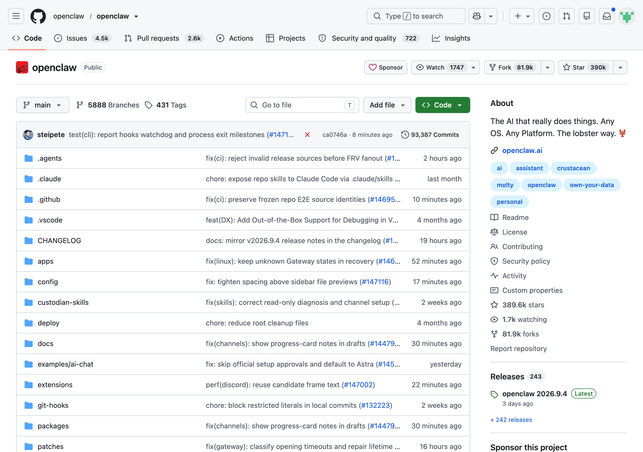643x452 pixels.
Task: Expand the Fork options dropdown arrow
Action: click(548, 67)
